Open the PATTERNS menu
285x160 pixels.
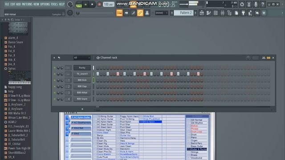coord(27,4)
